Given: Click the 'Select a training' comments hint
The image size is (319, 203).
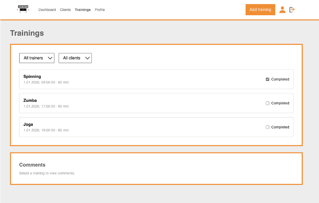Looking at the screenshot, I should pyautogui.click(x=47, y=173).
